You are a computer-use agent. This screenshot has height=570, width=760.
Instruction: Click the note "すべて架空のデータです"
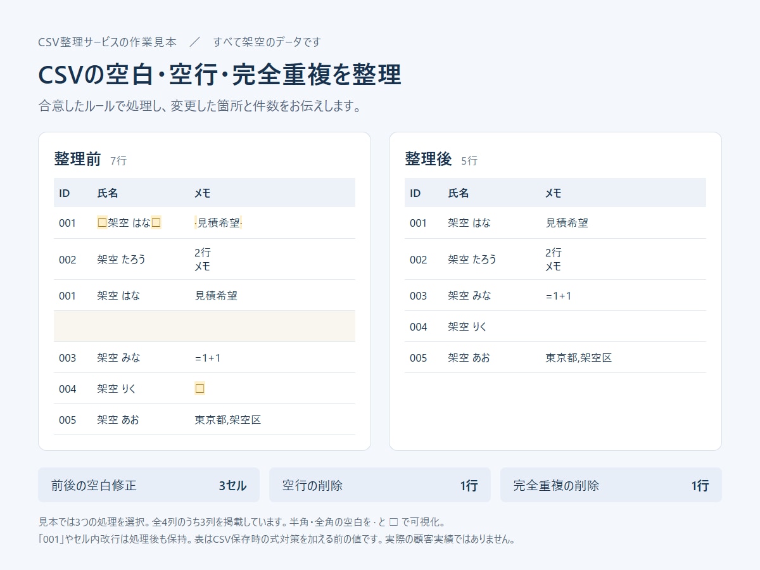267,42
